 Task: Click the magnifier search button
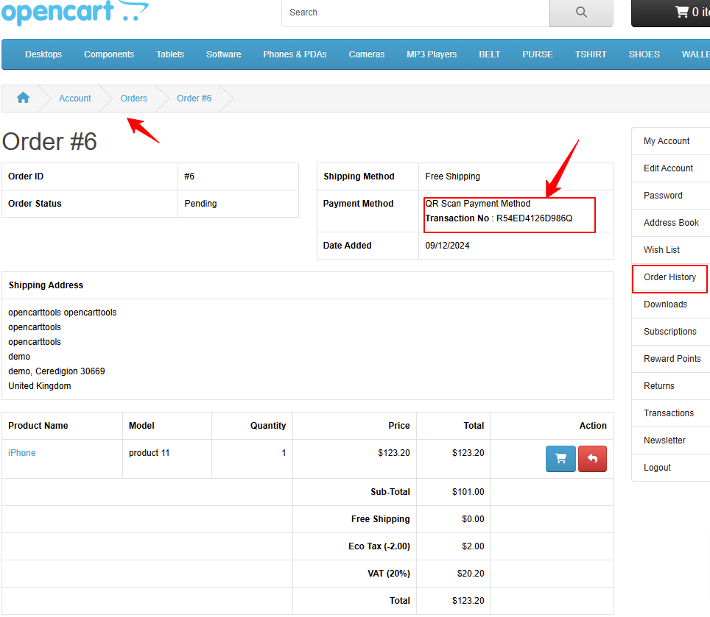tap(581, 13)
